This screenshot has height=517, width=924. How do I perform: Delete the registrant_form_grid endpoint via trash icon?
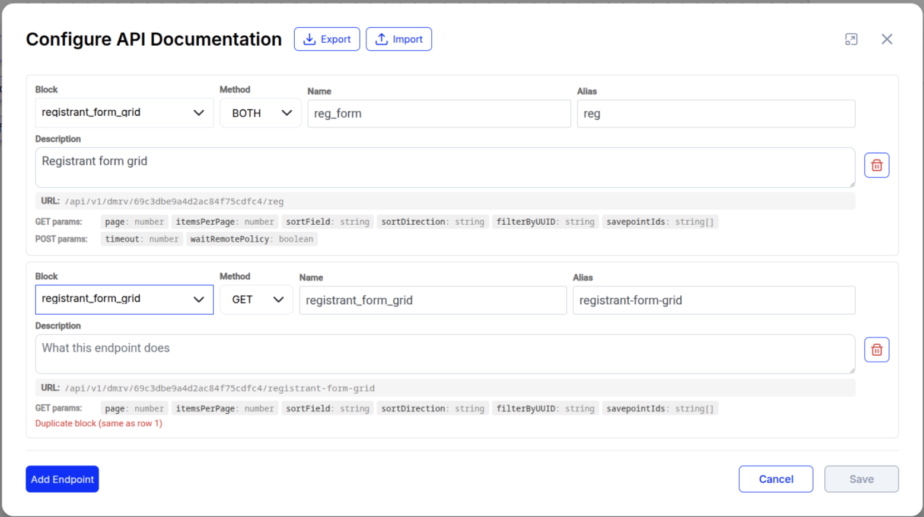(877, 350)
